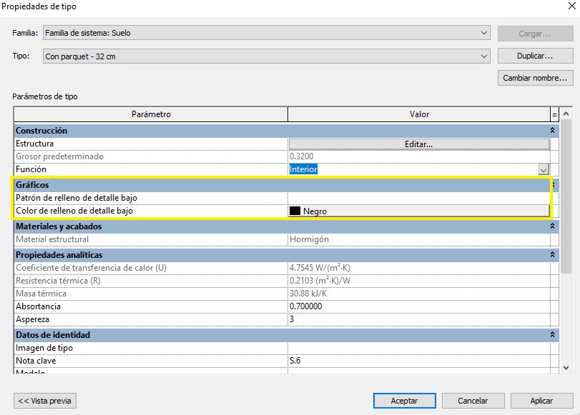Collapse the Materiales y acabados section
This screenshot has height=415, width=580.
552,226
